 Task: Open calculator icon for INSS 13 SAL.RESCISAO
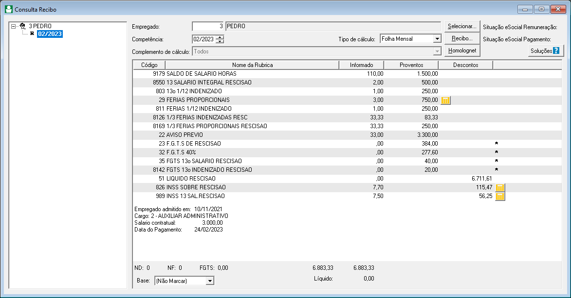(x=500, y=197)
